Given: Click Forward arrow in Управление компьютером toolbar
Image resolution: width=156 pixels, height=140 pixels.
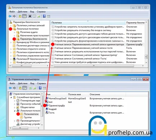Looking at the screenshot, I should (14, 88).
